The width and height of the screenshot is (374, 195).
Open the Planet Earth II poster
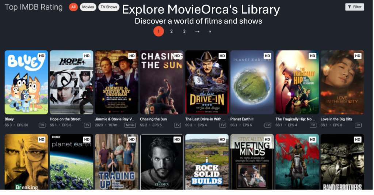(x=252, y=82)
